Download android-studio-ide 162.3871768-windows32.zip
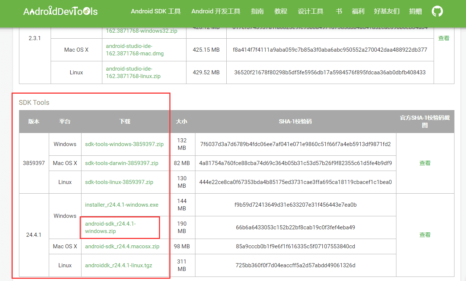This screenshot has height=281, width=466. click(141, 31)
